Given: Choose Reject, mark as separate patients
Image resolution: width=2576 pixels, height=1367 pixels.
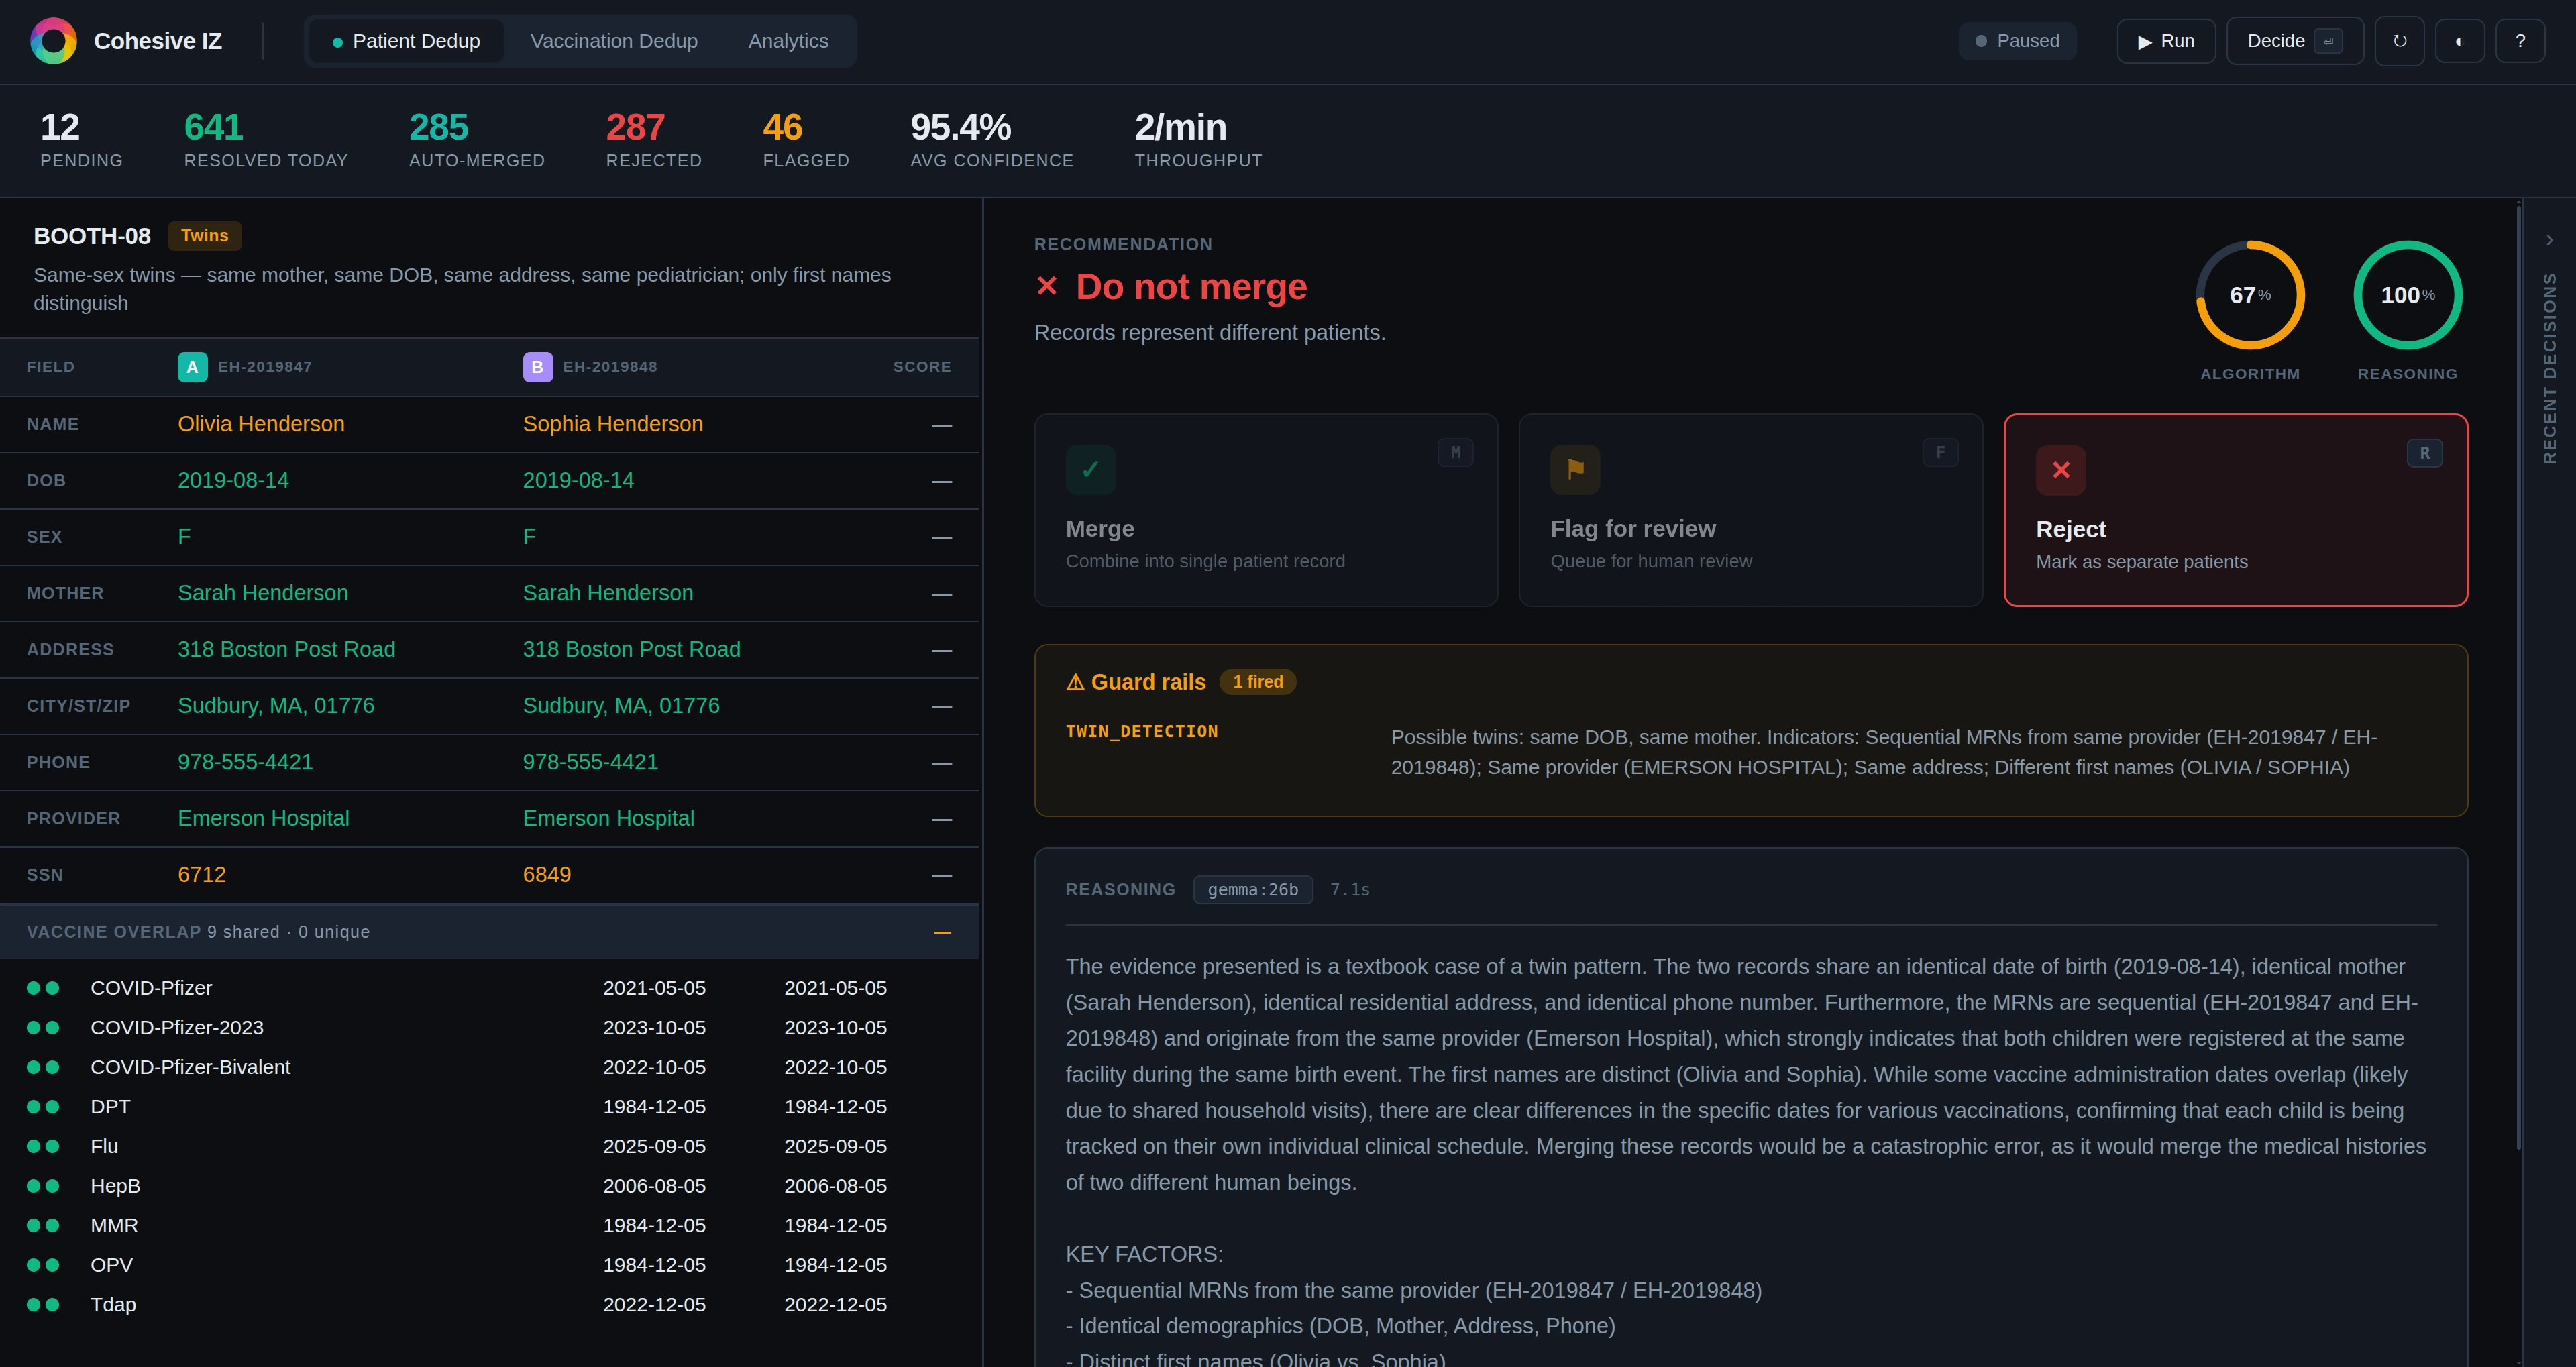Looking at the screenshot, I should pyautogui.click(x=2236, y=510).
